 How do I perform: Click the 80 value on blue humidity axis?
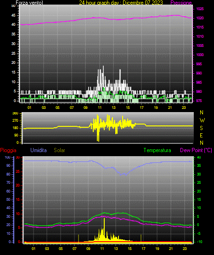point(8,174)
